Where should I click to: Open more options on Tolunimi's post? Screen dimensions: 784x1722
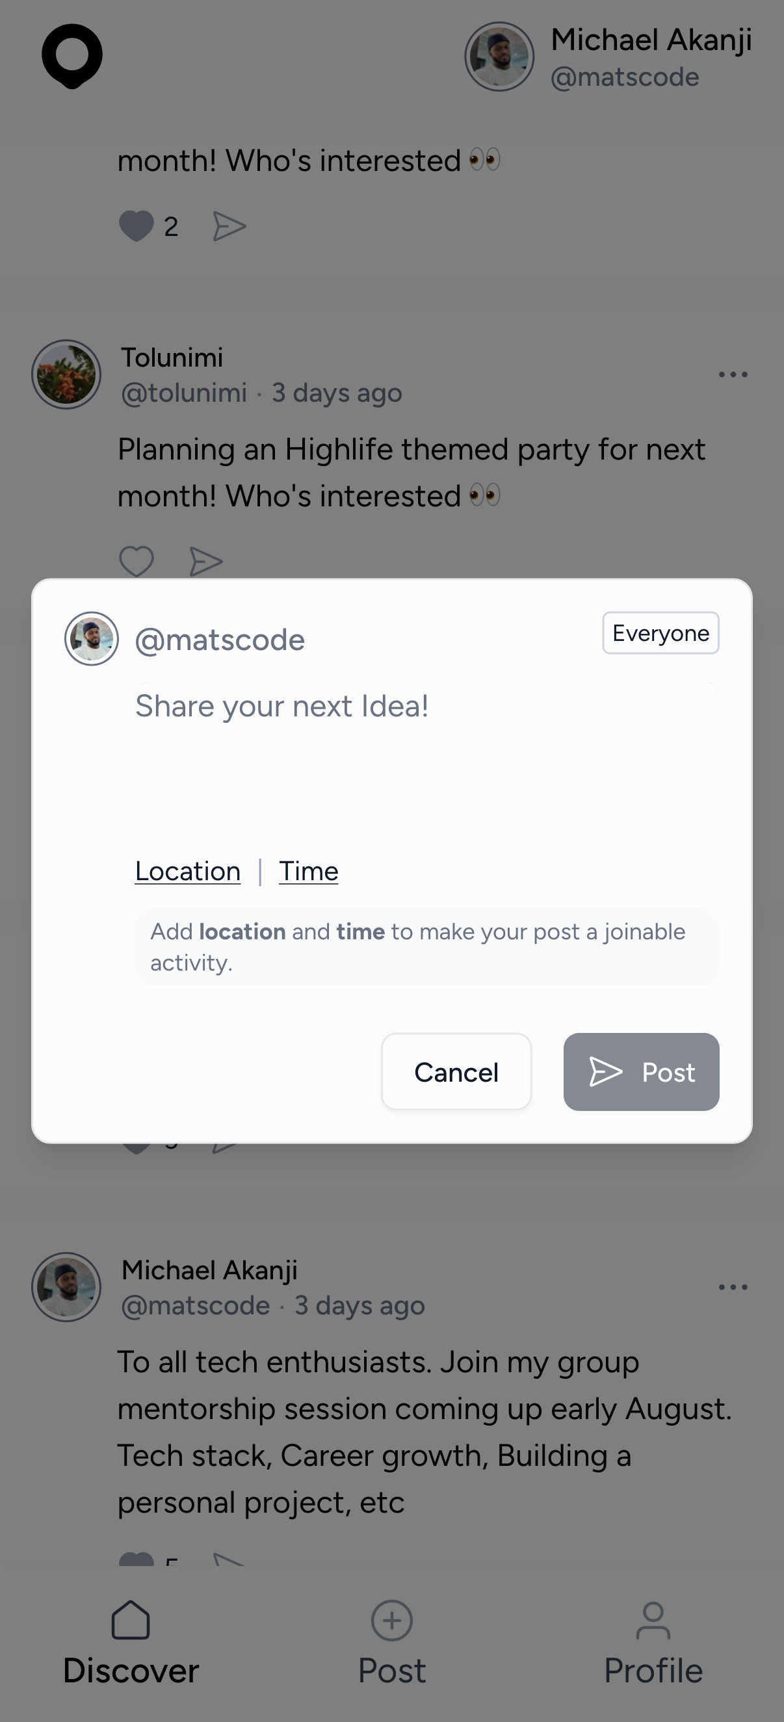point(733,374)
